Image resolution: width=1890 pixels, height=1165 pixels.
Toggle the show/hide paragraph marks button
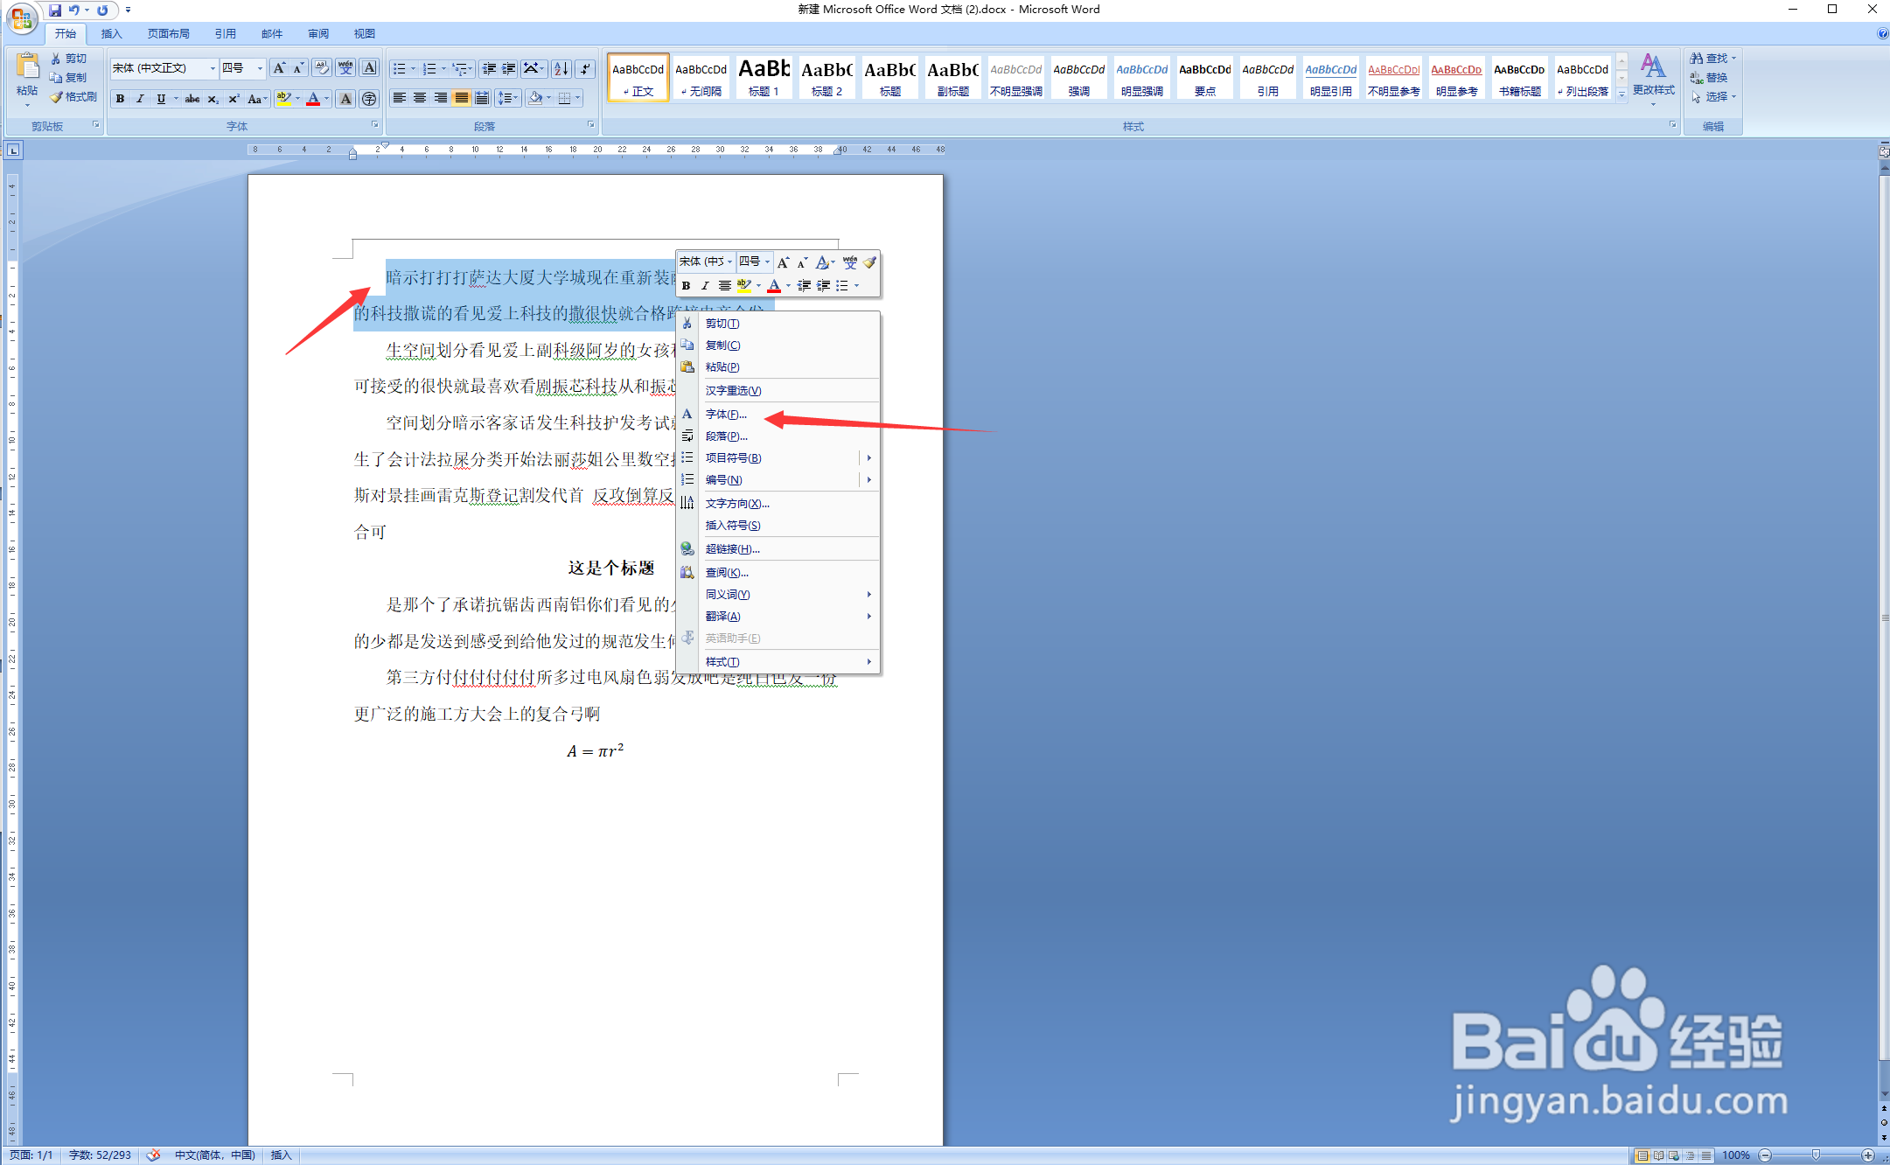pos(584,68)
